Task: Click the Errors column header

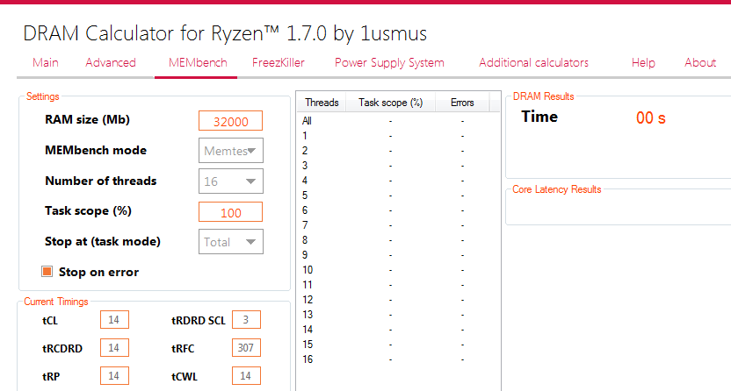Action: [x=462, y=103]
